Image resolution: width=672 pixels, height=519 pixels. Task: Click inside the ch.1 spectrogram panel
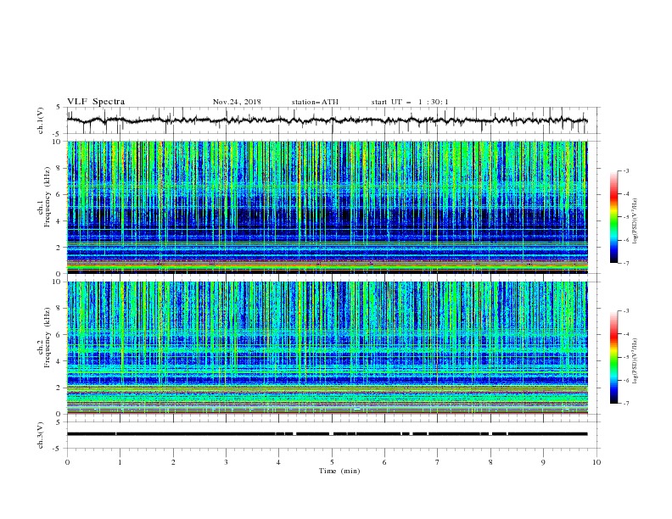328,207
